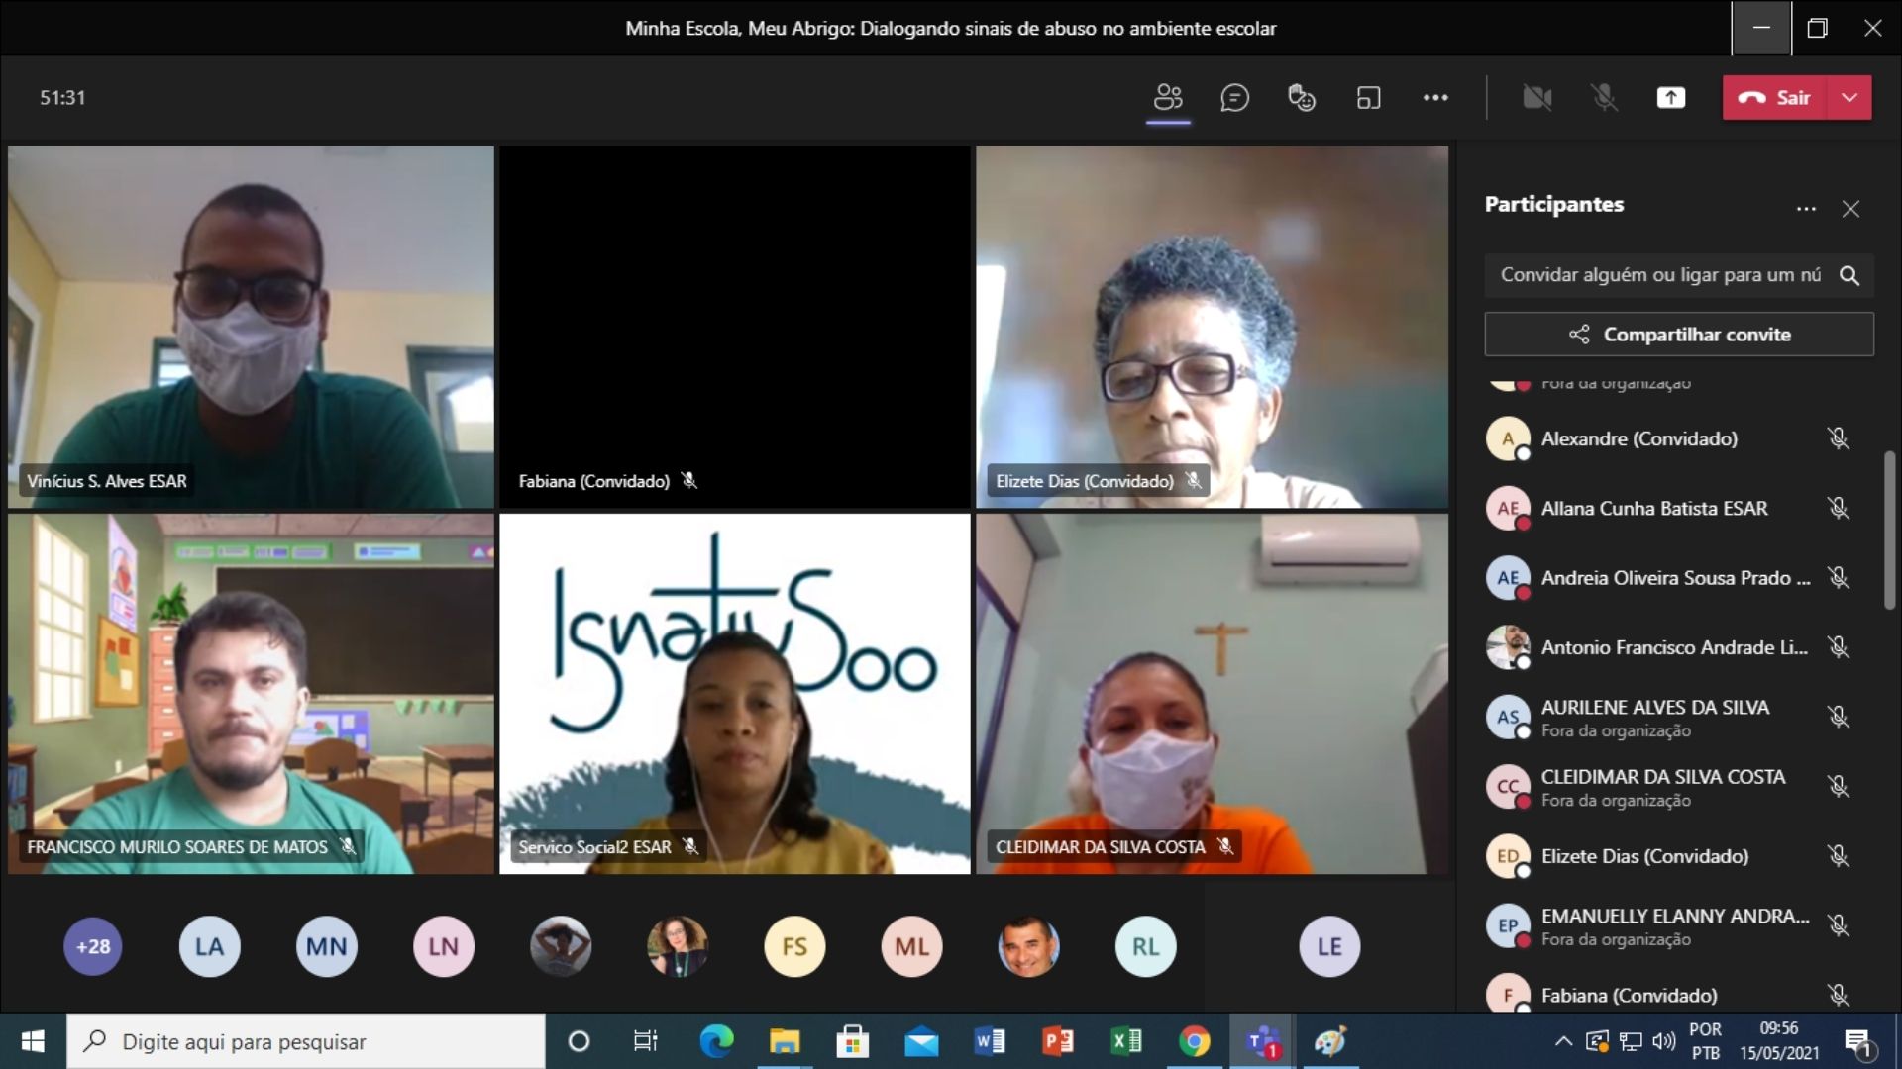Open the share content icon

(1671, 98)
